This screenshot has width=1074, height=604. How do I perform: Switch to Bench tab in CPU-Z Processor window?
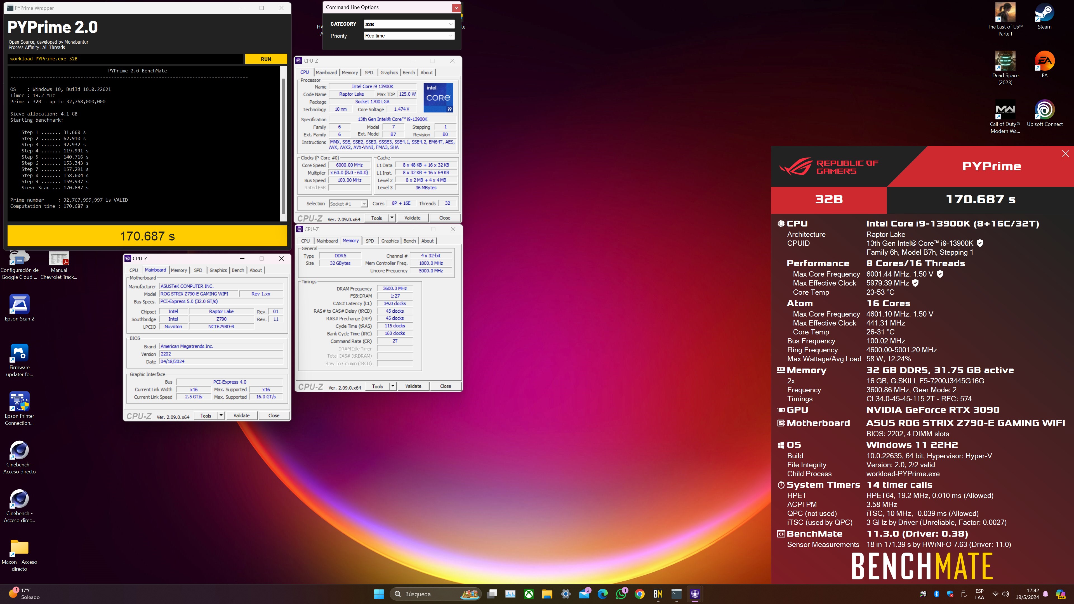pos(409,72)
